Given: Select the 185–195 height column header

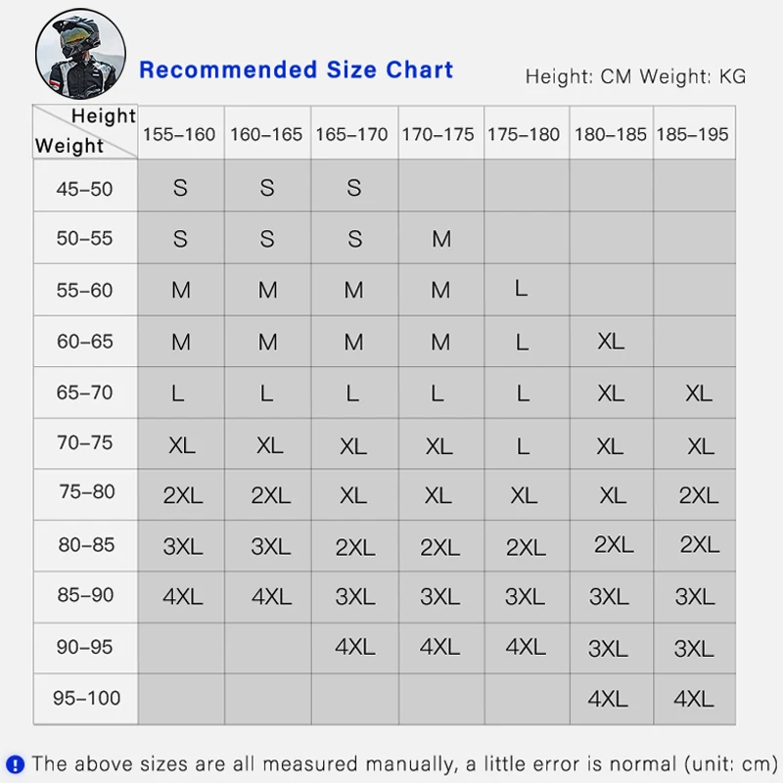Looking at the screenshot, I should pos(694,133).
